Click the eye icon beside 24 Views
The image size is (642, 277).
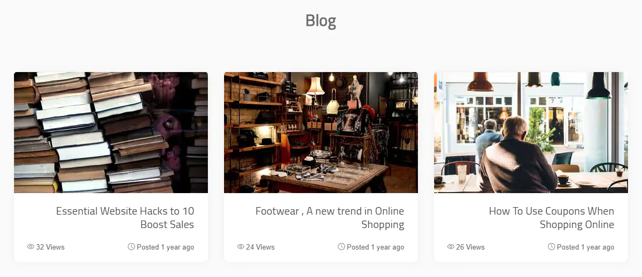tap(241, 247)
